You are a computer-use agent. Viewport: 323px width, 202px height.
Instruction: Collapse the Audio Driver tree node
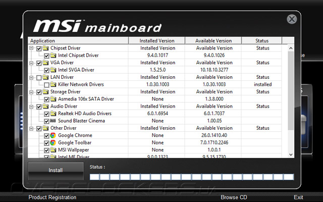pos(31,107)
